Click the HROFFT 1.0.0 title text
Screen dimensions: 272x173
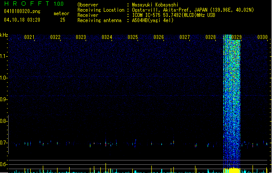point(34,3)
